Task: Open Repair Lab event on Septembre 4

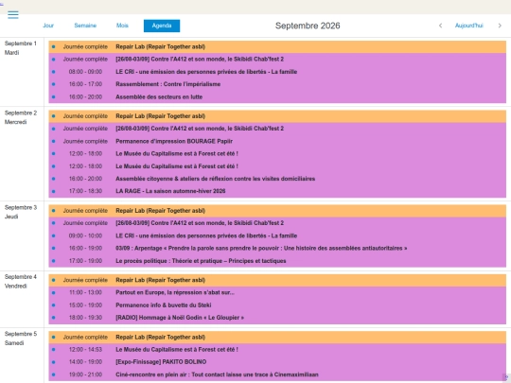Action: point(277,280)
